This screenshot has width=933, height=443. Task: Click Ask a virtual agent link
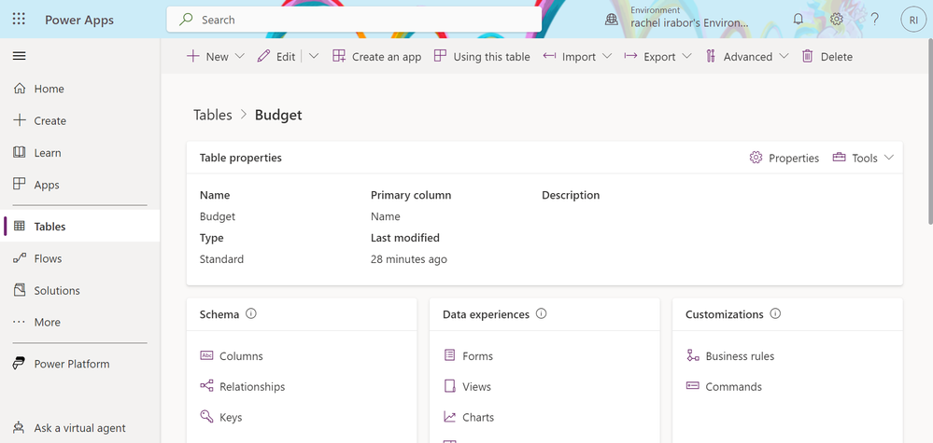coord(79,428)
